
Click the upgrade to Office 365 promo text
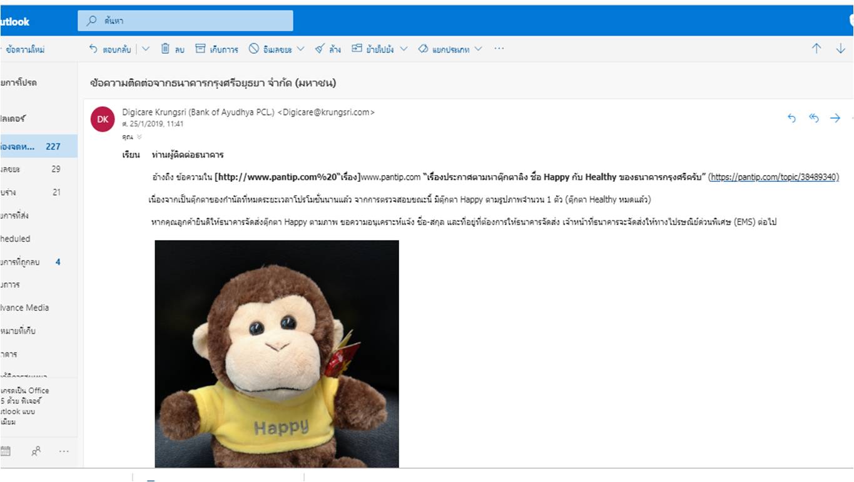pyautogui.click(x=25, y=406)
